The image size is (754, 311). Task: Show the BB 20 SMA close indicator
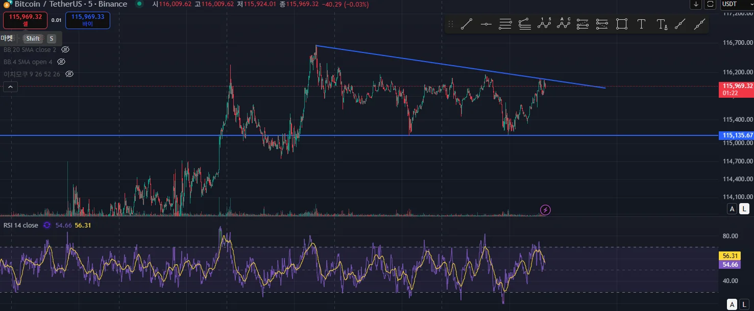[65, 50]
